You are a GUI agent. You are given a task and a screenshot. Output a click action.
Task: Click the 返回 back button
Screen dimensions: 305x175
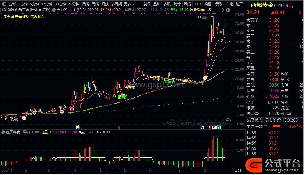coord(239,4)
